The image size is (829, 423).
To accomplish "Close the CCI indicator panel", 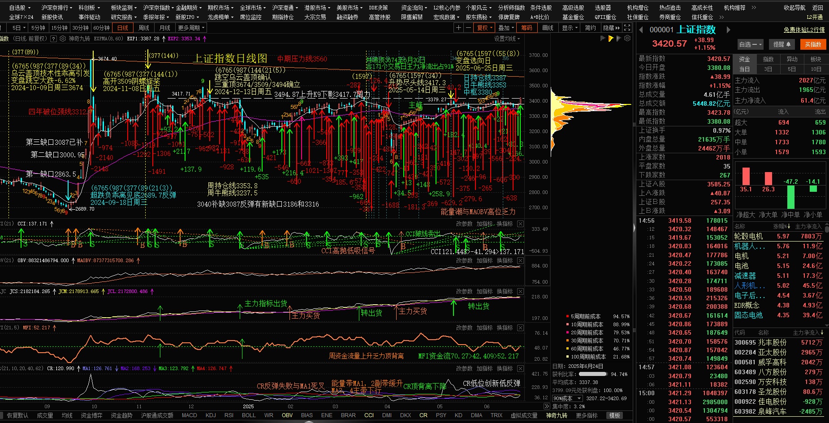I will point(520,224).
